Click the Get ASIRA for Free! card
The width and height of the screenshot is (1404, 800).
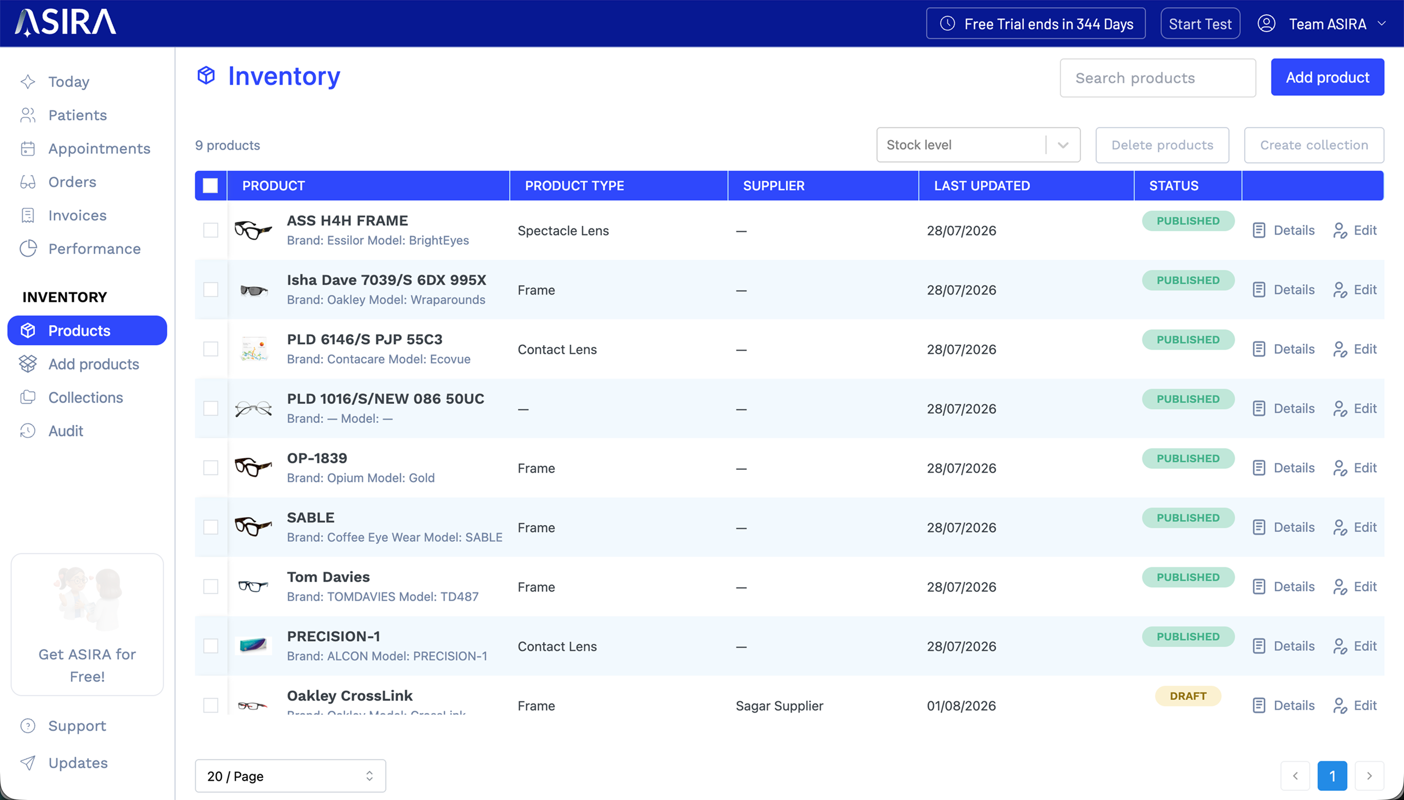[x=87, y=624]
